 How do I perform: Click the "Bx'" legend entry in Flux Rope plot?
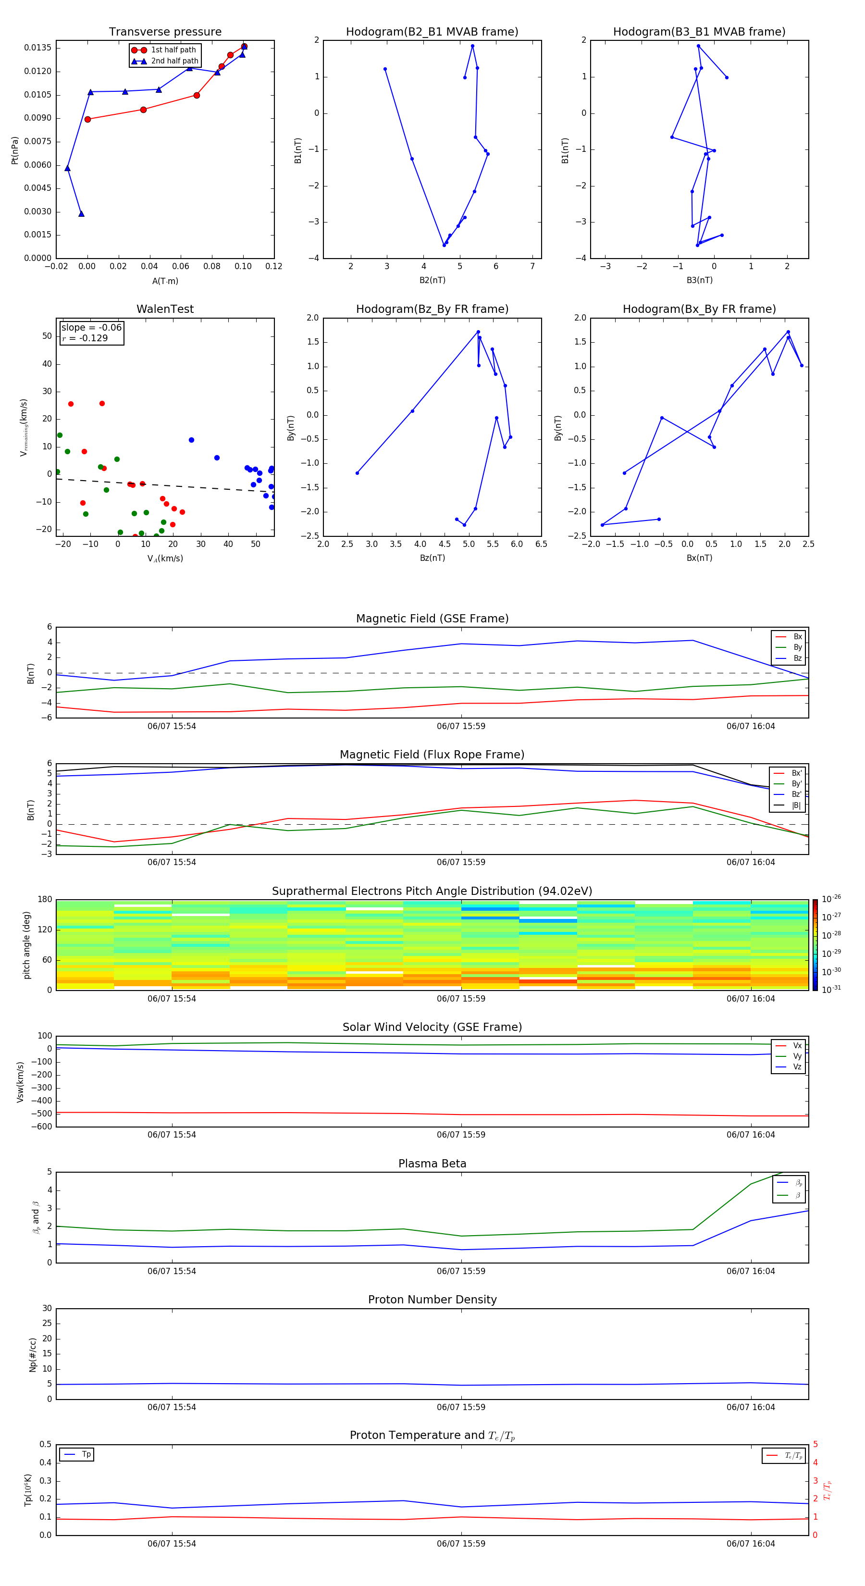788,773
